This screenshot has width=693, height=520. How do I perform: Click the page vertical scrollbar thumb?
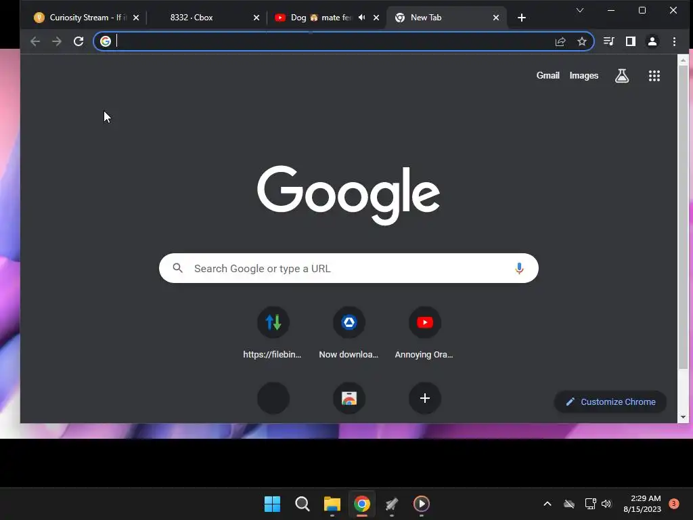(684, 217)
